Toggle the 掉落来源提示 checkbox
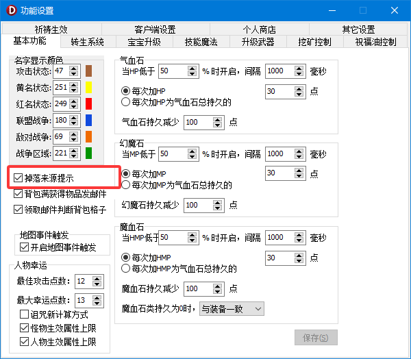The image size is (411, 359). (18, 177)
